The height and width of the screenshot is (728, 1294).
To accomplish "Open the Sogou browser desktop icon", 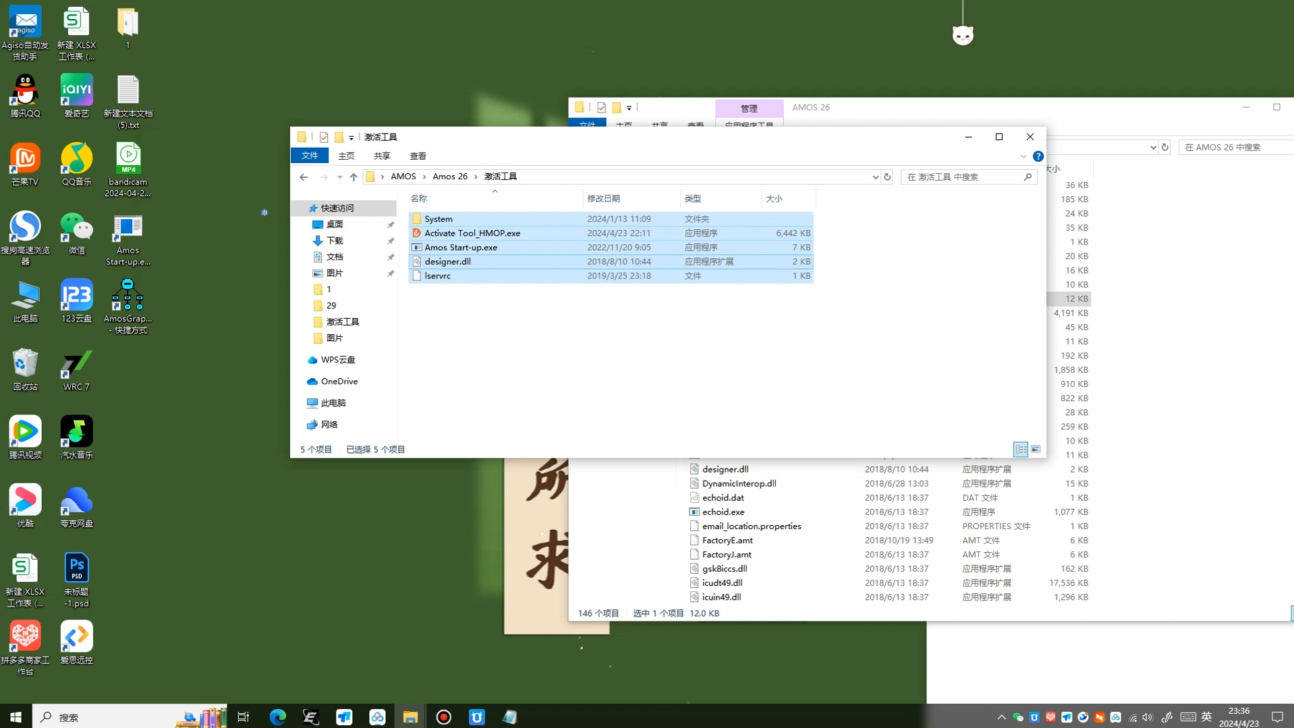I will (x=25, y=237).
